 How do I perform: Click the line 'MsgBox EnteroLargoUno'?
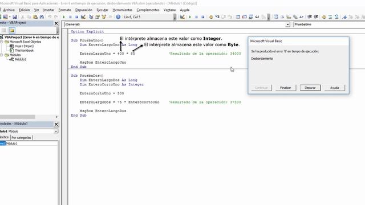[103, 63]
